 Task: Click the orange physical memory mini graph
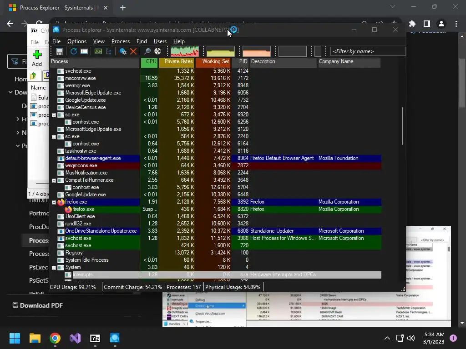257,51
